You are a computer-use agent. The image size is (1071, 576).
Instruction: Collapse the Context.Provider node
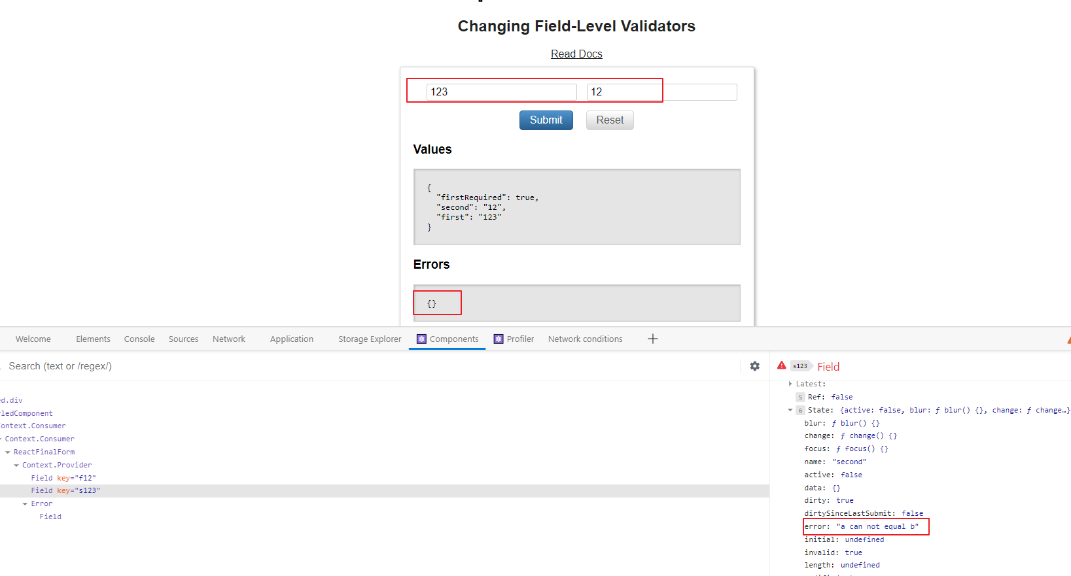point(16,465)
